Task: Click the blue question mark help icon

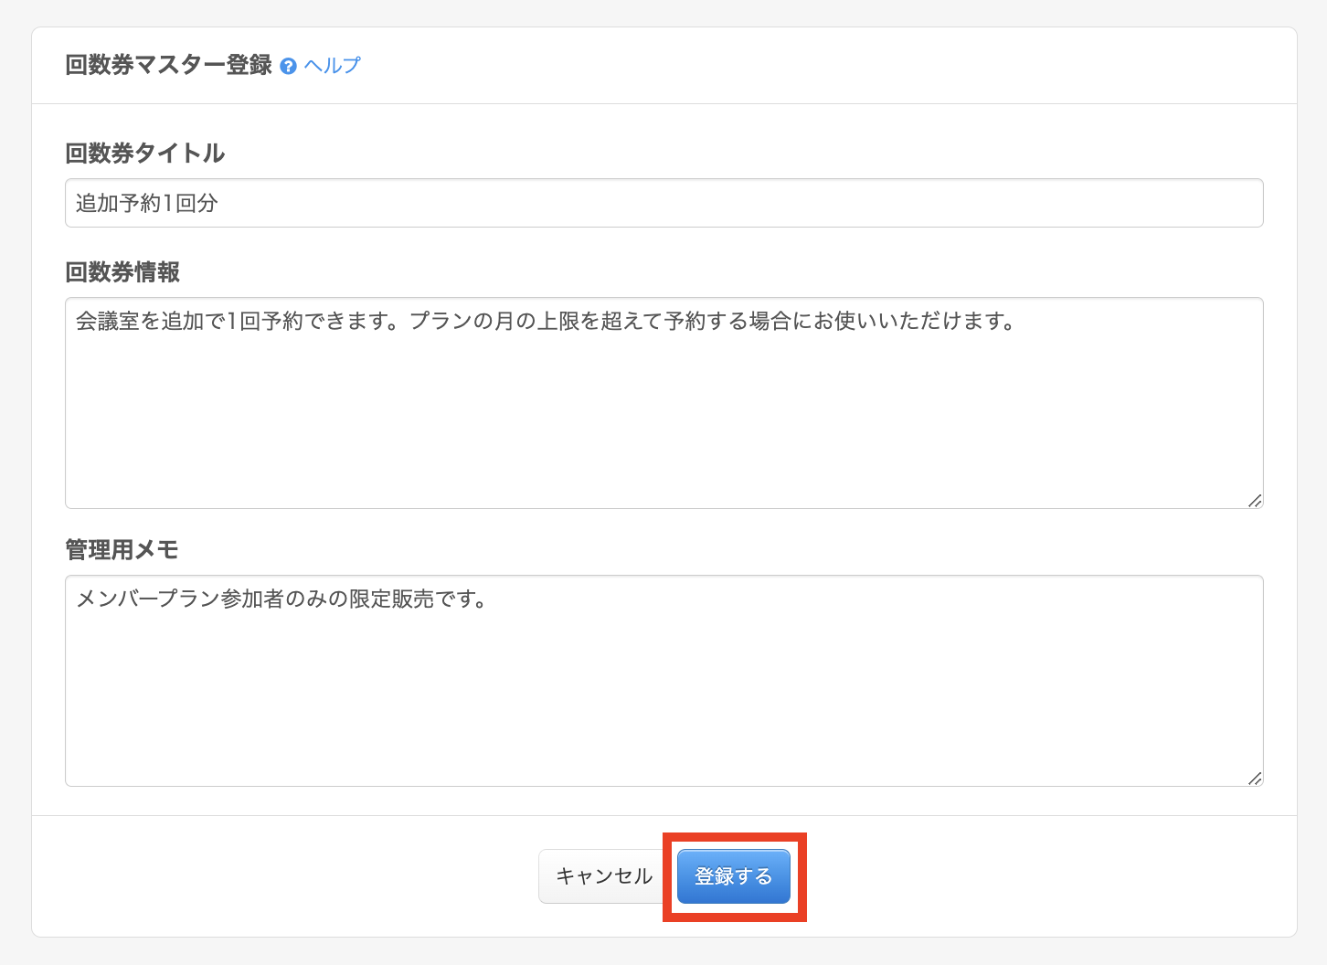Action: pyautogui.click(x=288, y=67)
